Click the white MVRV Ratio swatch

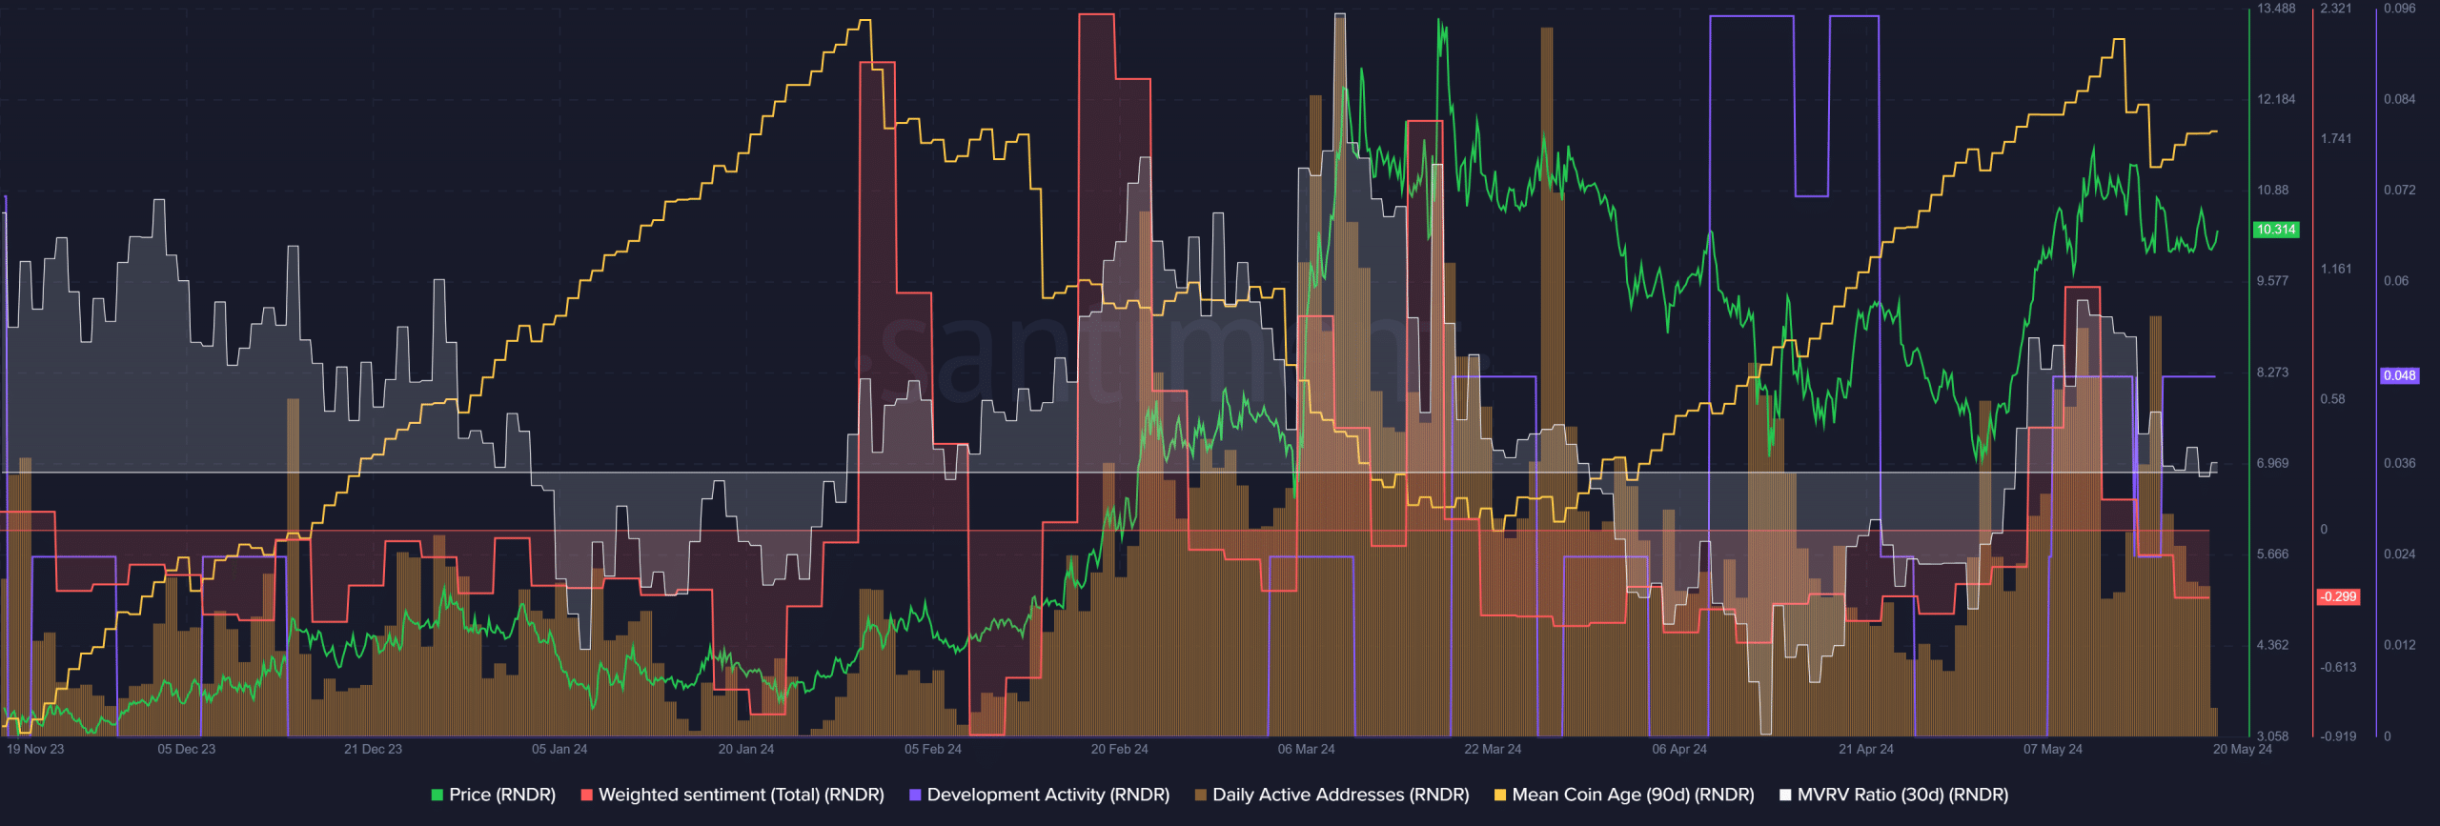coord(1785,795)
